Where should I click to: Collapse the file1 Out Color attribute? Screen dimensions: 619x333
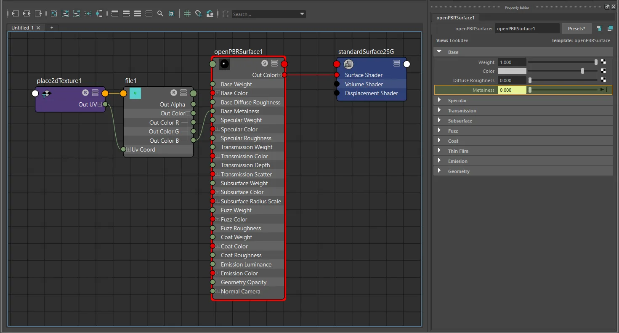tap(188, 113)
